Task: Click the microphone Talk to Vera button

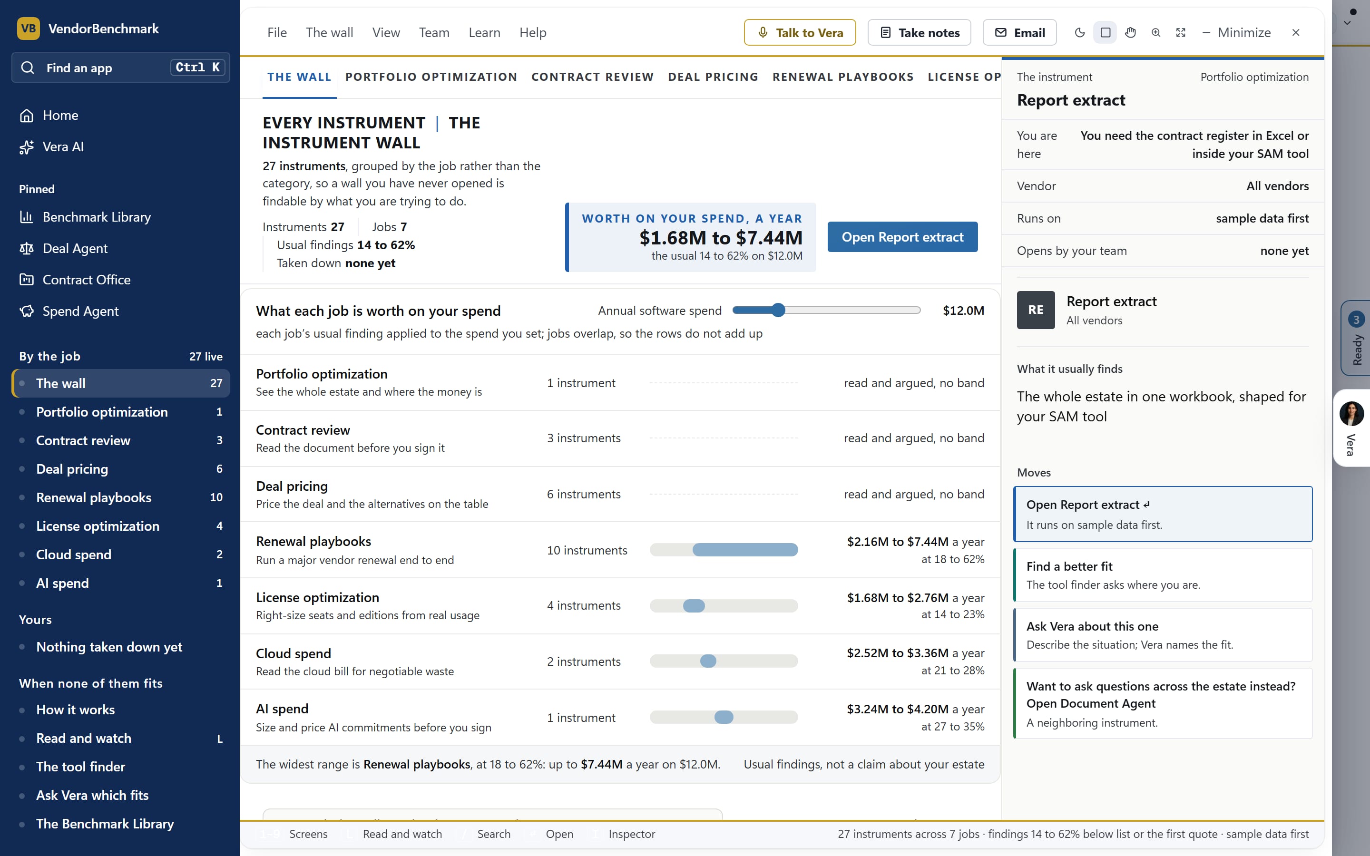Action: [799, 32]
